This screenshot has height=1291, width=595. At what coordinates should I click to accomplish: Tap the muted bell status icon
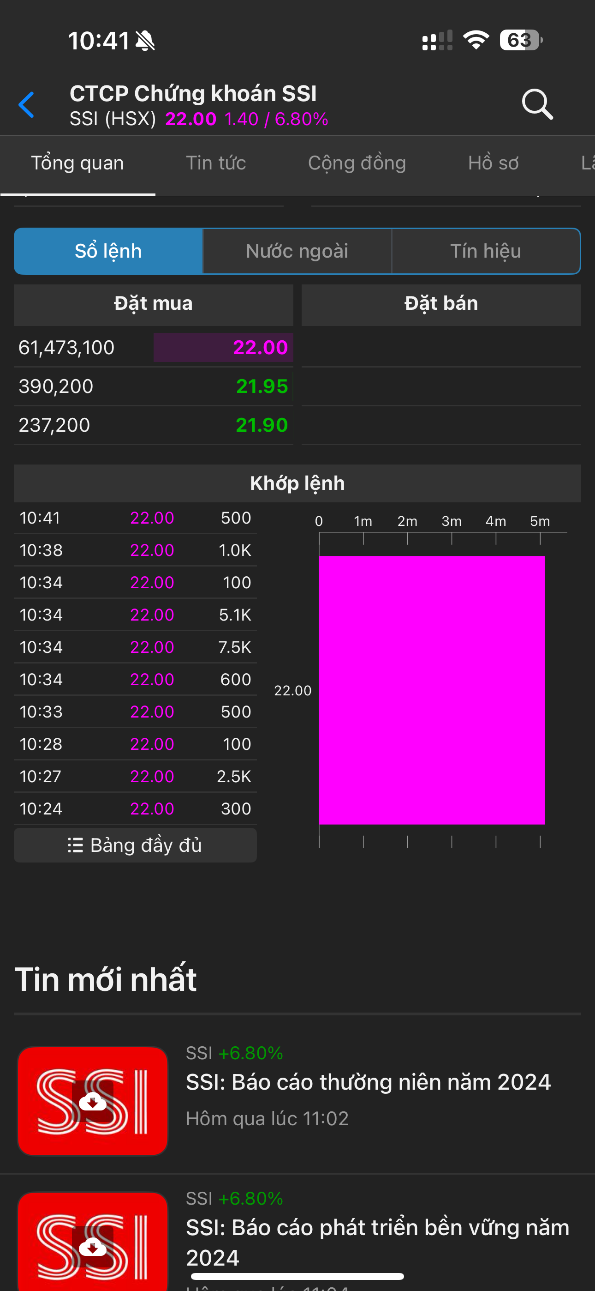(x=145, y=41)
